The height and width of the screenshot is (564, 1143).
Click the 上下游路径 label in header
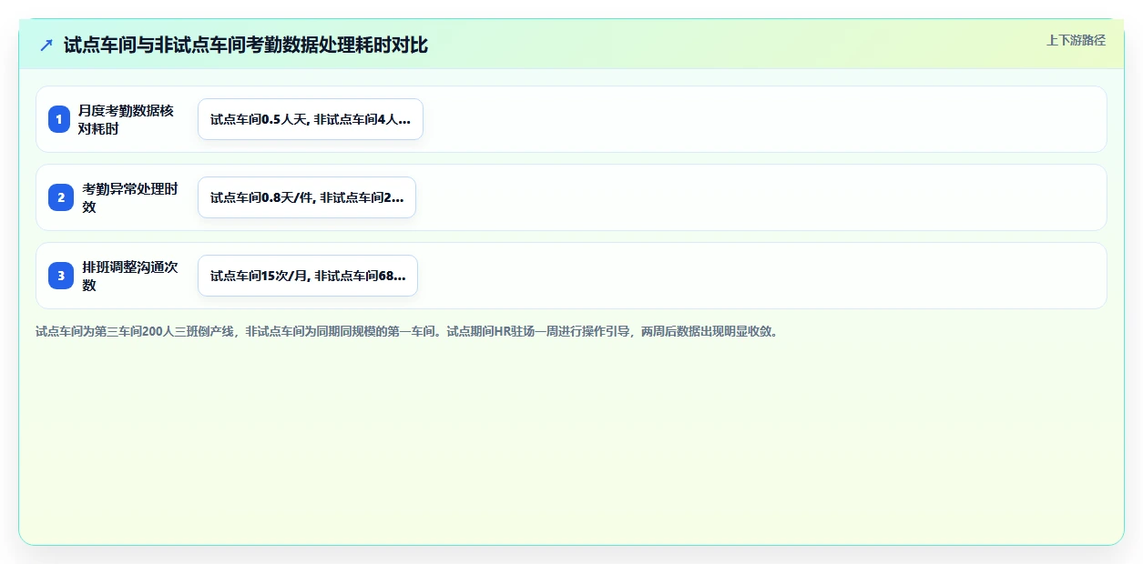(x=1076, y=40)
